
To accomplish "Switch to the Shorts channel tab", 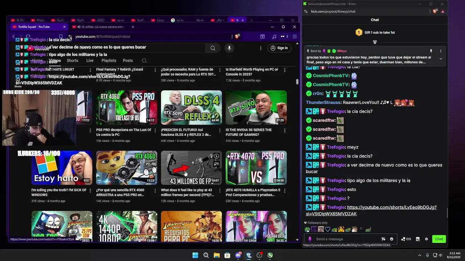I will 72,61.
